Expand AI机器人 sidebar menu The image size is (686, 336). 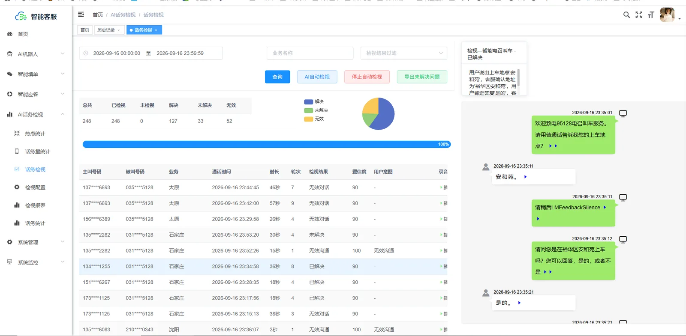point(36,54)
